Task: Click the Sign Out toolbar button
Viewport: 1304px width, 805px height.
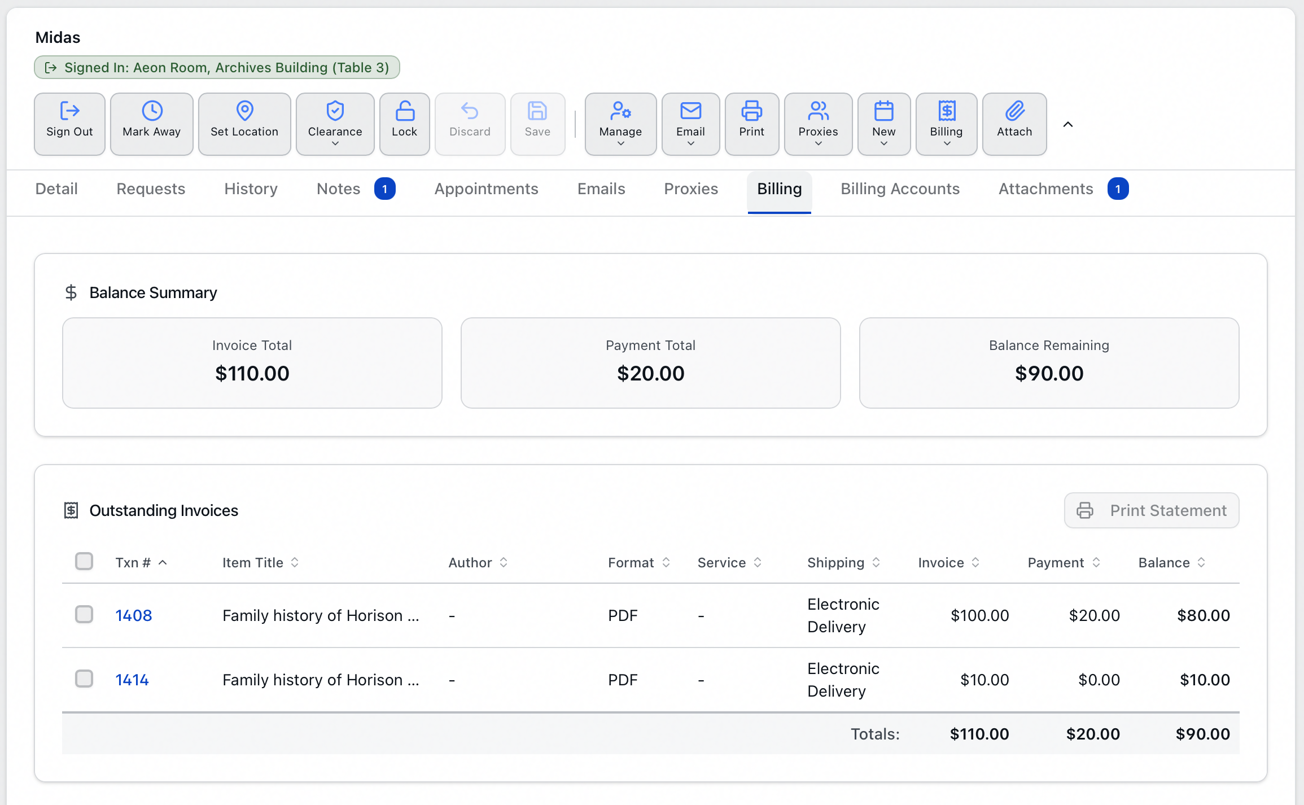Action: [69, 124]
